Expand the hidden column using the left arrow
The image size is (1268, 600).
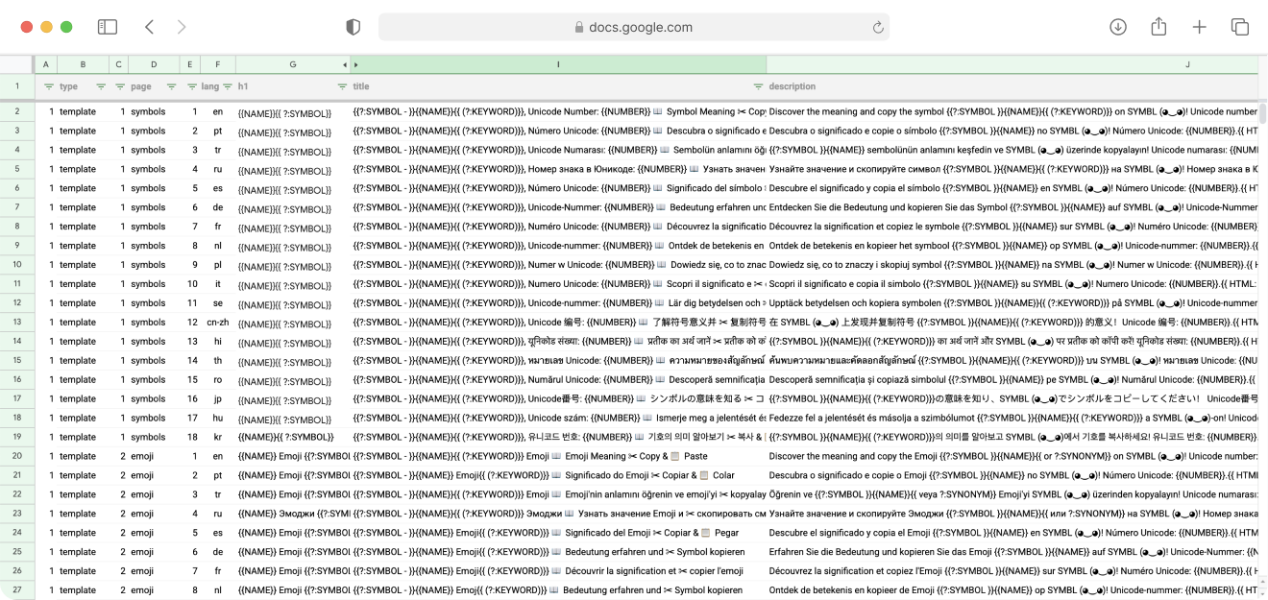point(344,64)
